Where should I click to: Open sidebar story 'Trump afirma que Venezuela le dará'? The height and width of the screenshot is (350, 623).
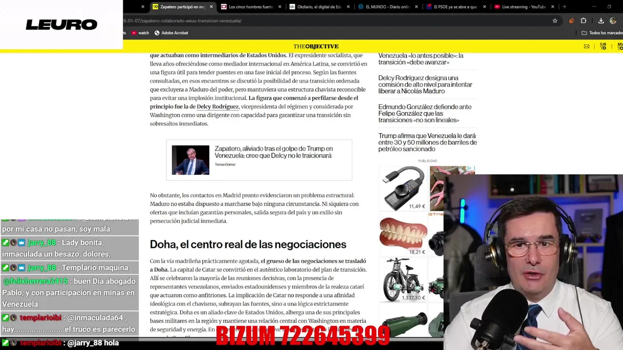pos(427,142)
